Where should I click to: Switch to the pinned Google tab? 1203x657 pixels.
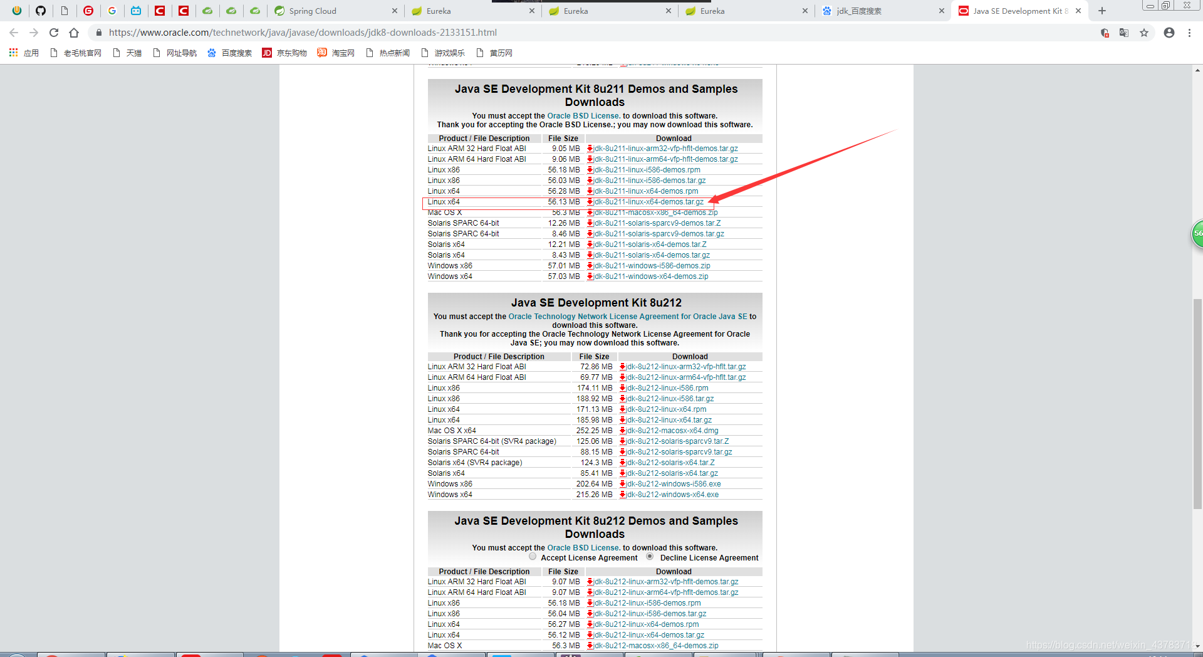112,11
